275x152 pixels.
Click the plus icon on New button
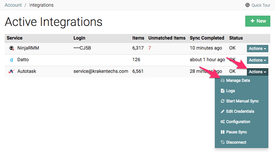(252, 21)
